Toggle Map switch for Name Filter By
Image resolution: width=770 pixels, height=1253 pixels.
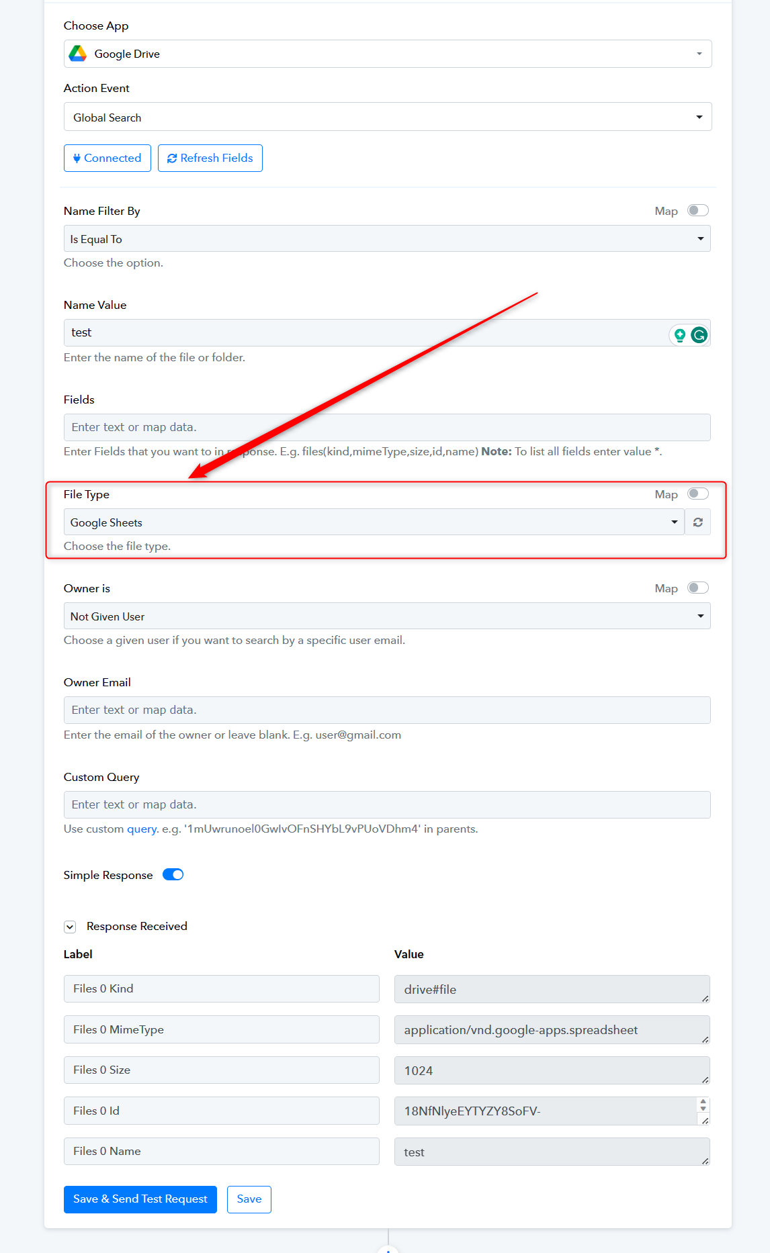pos(698,211)
